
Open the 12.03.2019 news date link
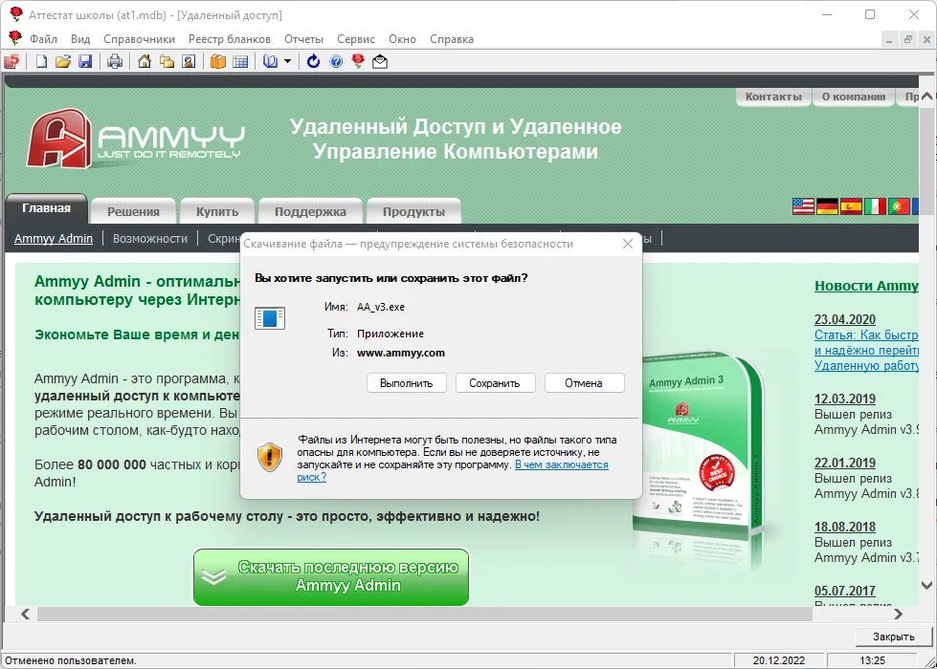coord(845,399)
